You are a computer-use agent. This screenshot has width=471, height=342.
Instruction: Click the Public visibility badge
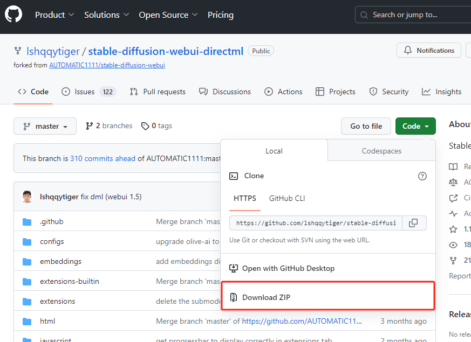click(261, 51)
